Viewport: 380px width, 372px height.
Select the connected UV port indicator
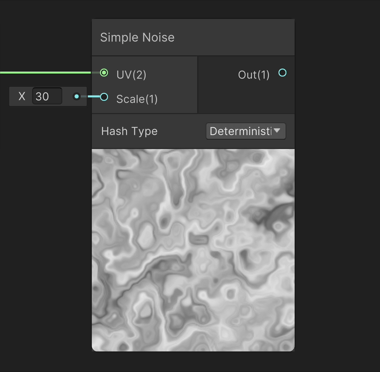tap(104, 73)
